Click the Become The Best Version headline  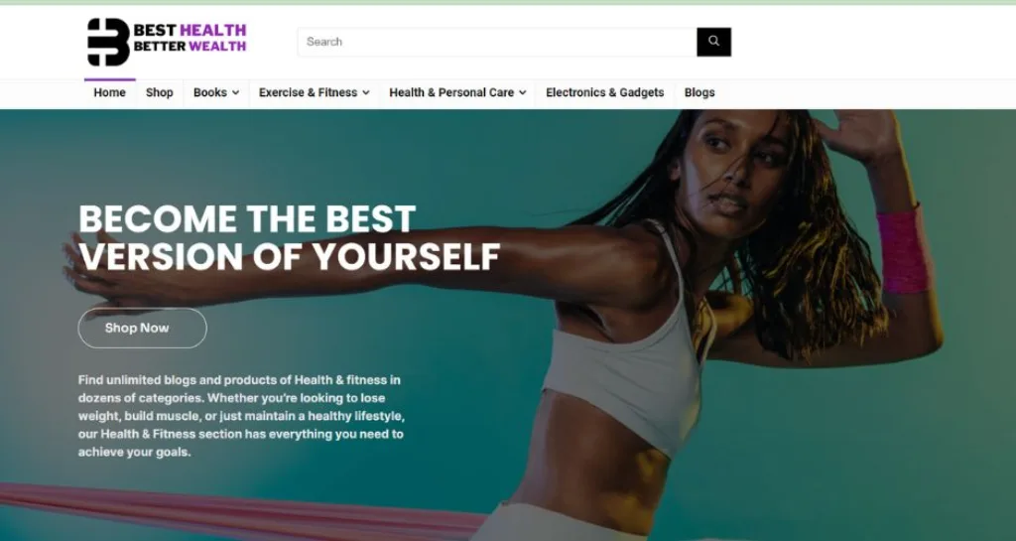click(289, 238)
